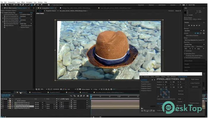Select Movie Camera in Projection 3D layers list
The height and width of the screenshot is (119, 208).
145,82
